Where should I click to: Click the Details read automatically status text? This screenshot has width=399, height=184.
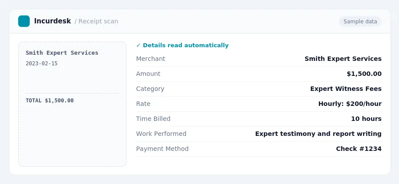(185, 45)
